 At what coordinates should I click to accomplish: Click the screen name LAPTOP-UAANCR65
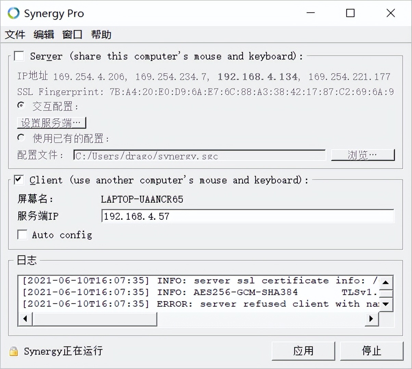click(x=142, y=199)
